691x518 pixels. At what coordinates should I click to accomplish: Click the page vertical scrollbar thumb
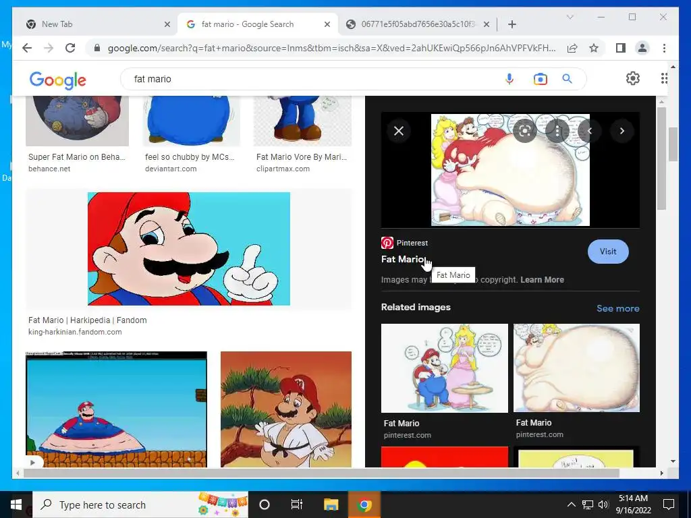tap(673, 144)
